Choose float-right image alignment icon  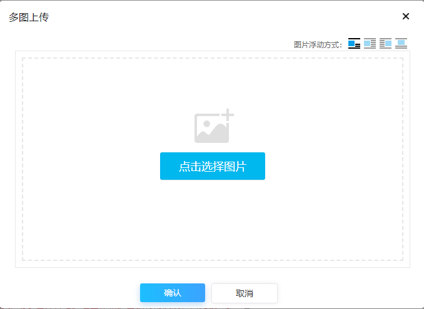[x=385, y=44]
